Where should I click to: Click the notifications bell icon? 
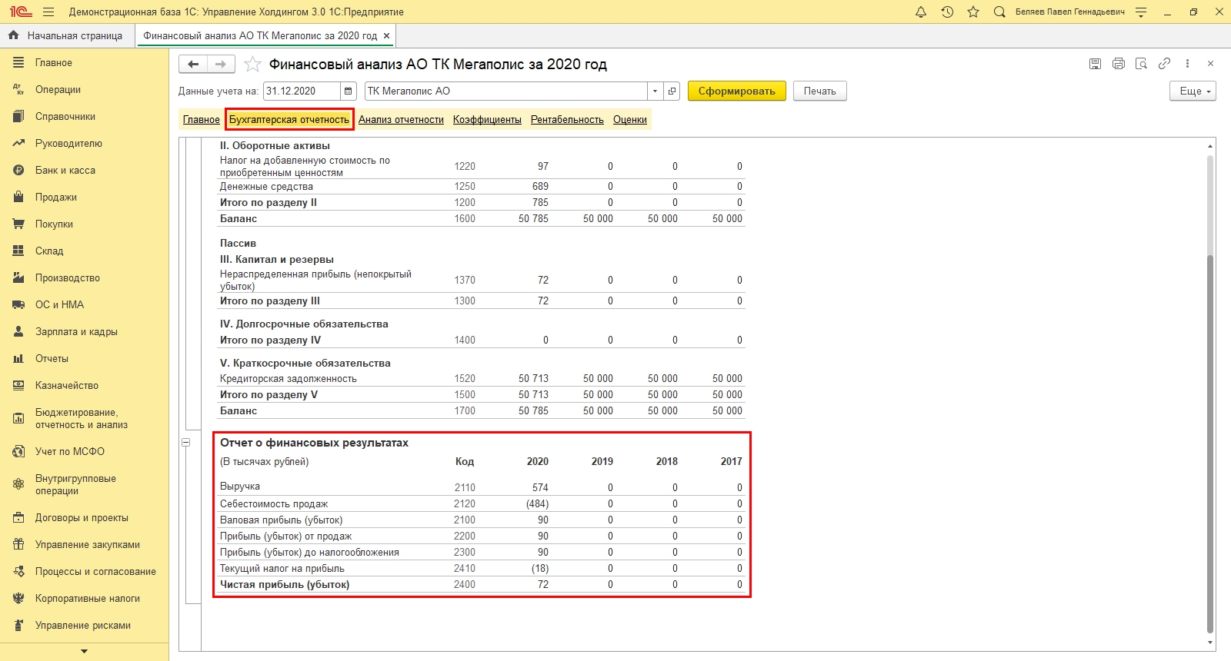921,12
